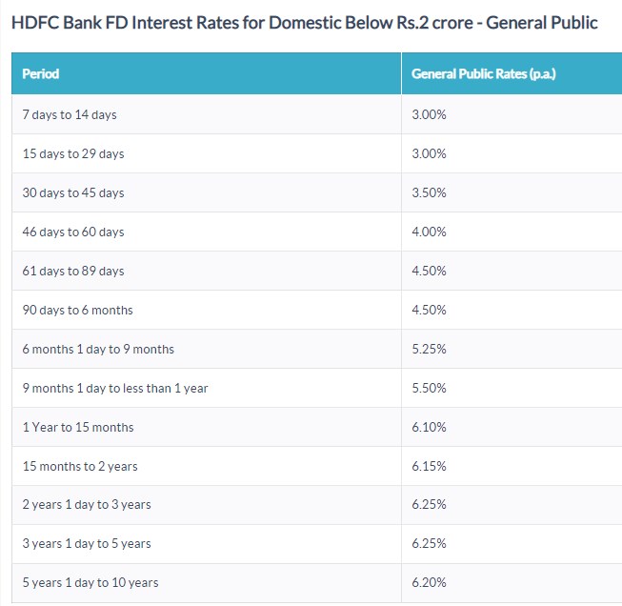
Task: Click the 'Period' column header
Action: tap(40, 73)
